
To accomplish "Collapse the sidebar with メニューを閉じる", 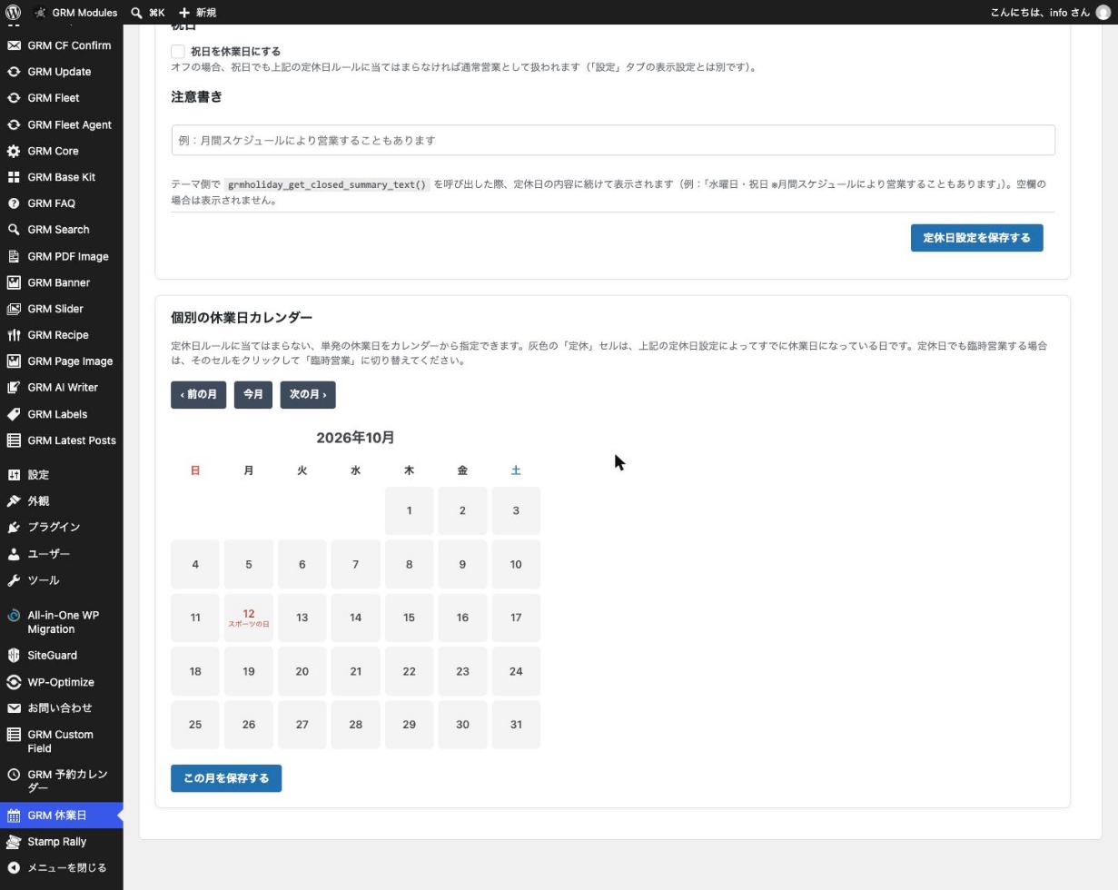I will tap(62, 868).
